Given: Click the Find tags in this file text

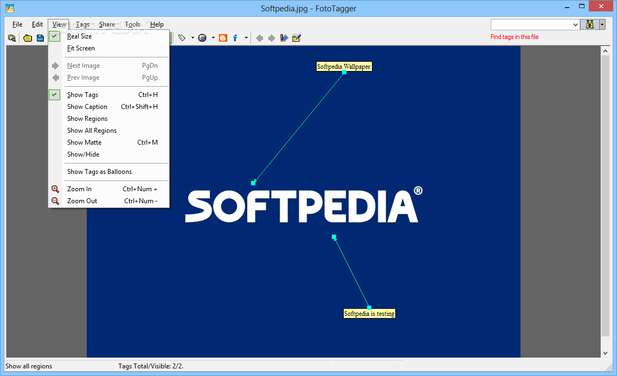Looking at the screenshot, I should 515,37.
